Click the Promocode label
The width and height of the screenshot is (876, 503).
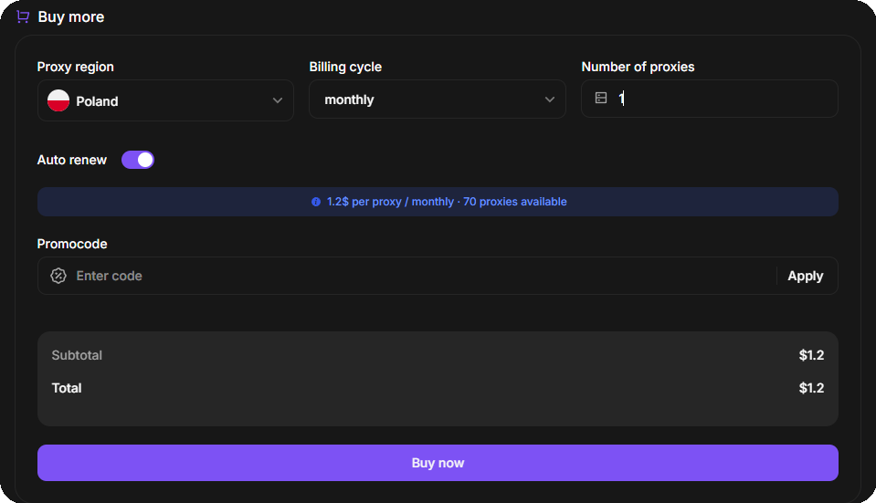click(x=72, y=244)
